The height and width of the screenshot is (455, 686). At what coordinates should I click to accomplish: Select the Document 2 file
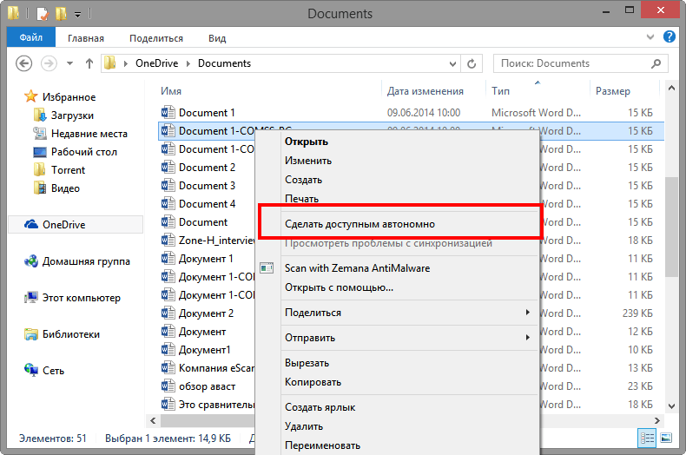click(207, 168)
